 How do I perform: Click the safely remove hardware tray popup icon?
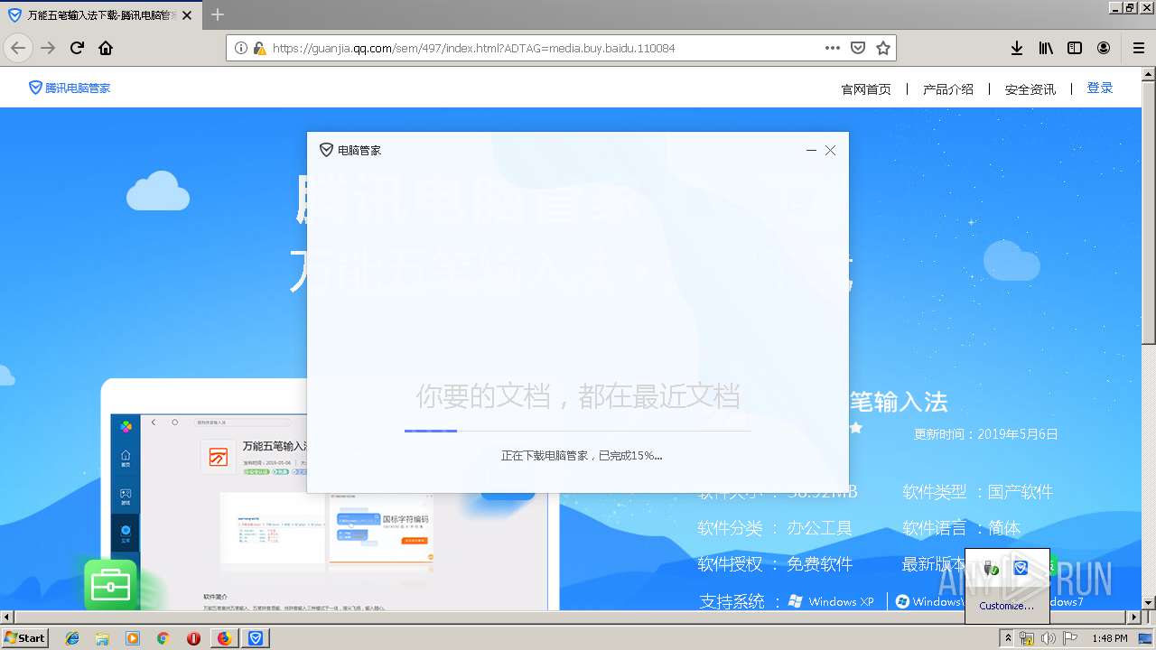[x=990, y=568]
